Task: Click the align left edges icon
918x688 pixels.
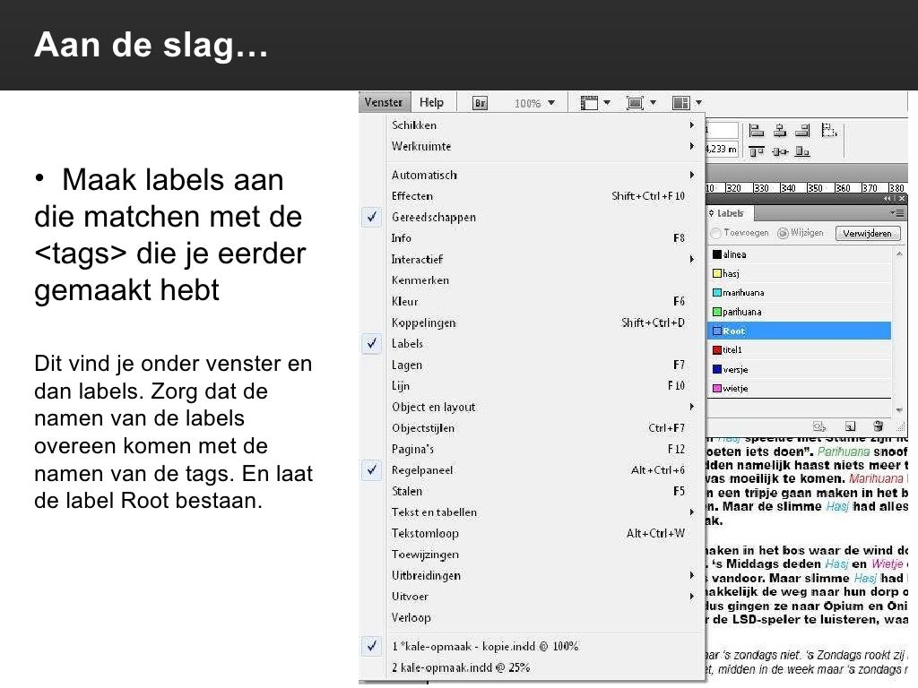Action: point(757,131)
